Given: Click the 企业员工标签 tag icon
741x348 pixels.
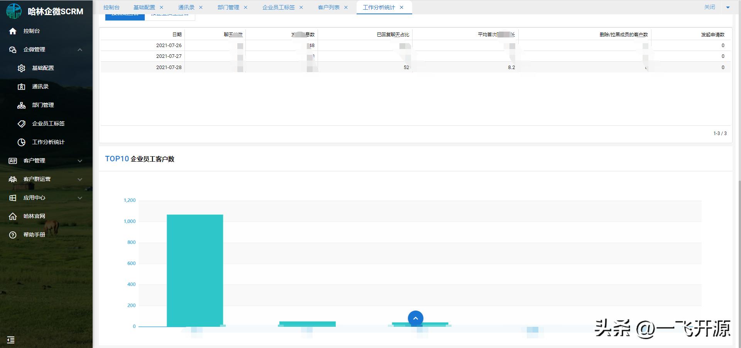Looking at the screenshot, I should [x=22, y=124].
